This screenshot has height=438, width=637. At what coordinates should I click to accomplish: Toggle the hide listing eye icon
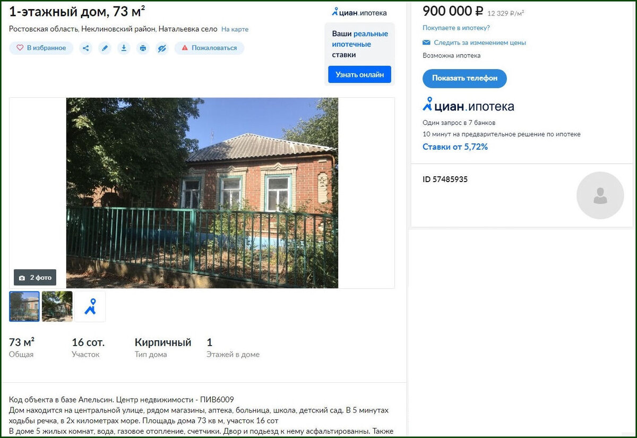(x=162, y=48)
